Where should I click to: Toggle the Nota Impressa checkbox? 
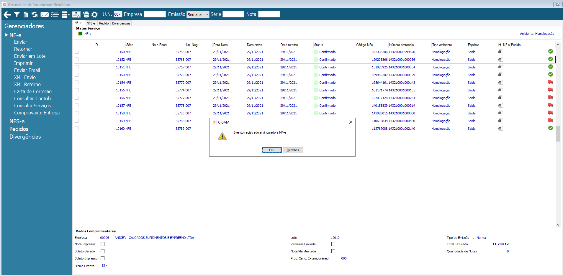pyautogui.click(x=103, y=244)
